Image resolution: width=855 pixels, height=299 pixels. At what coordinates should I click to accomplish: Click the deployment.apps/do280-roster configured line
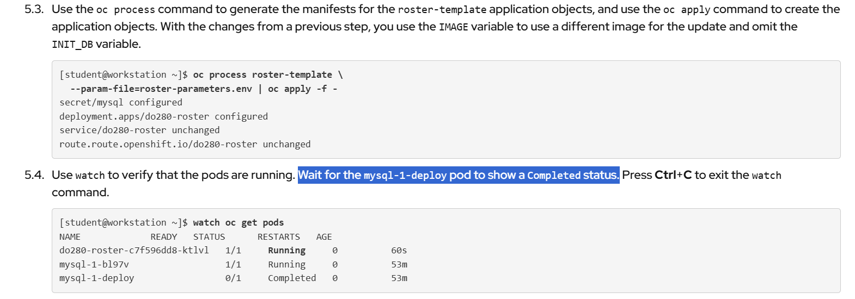tap(163, 116)
